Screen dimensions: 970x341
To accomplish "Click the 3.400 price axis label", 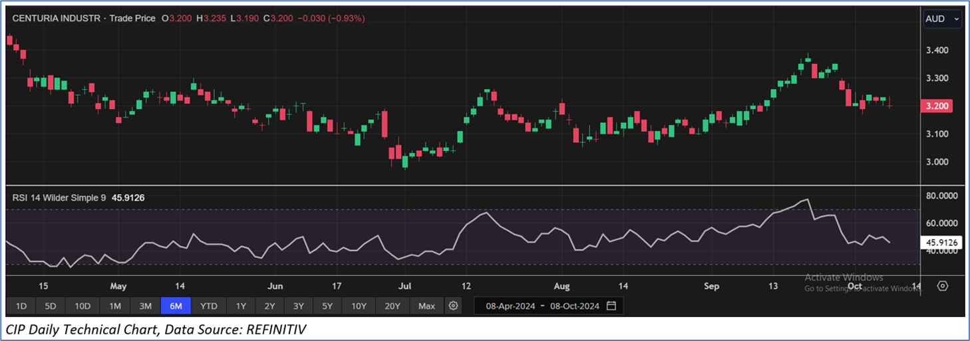I will click(x=936, y=51).
